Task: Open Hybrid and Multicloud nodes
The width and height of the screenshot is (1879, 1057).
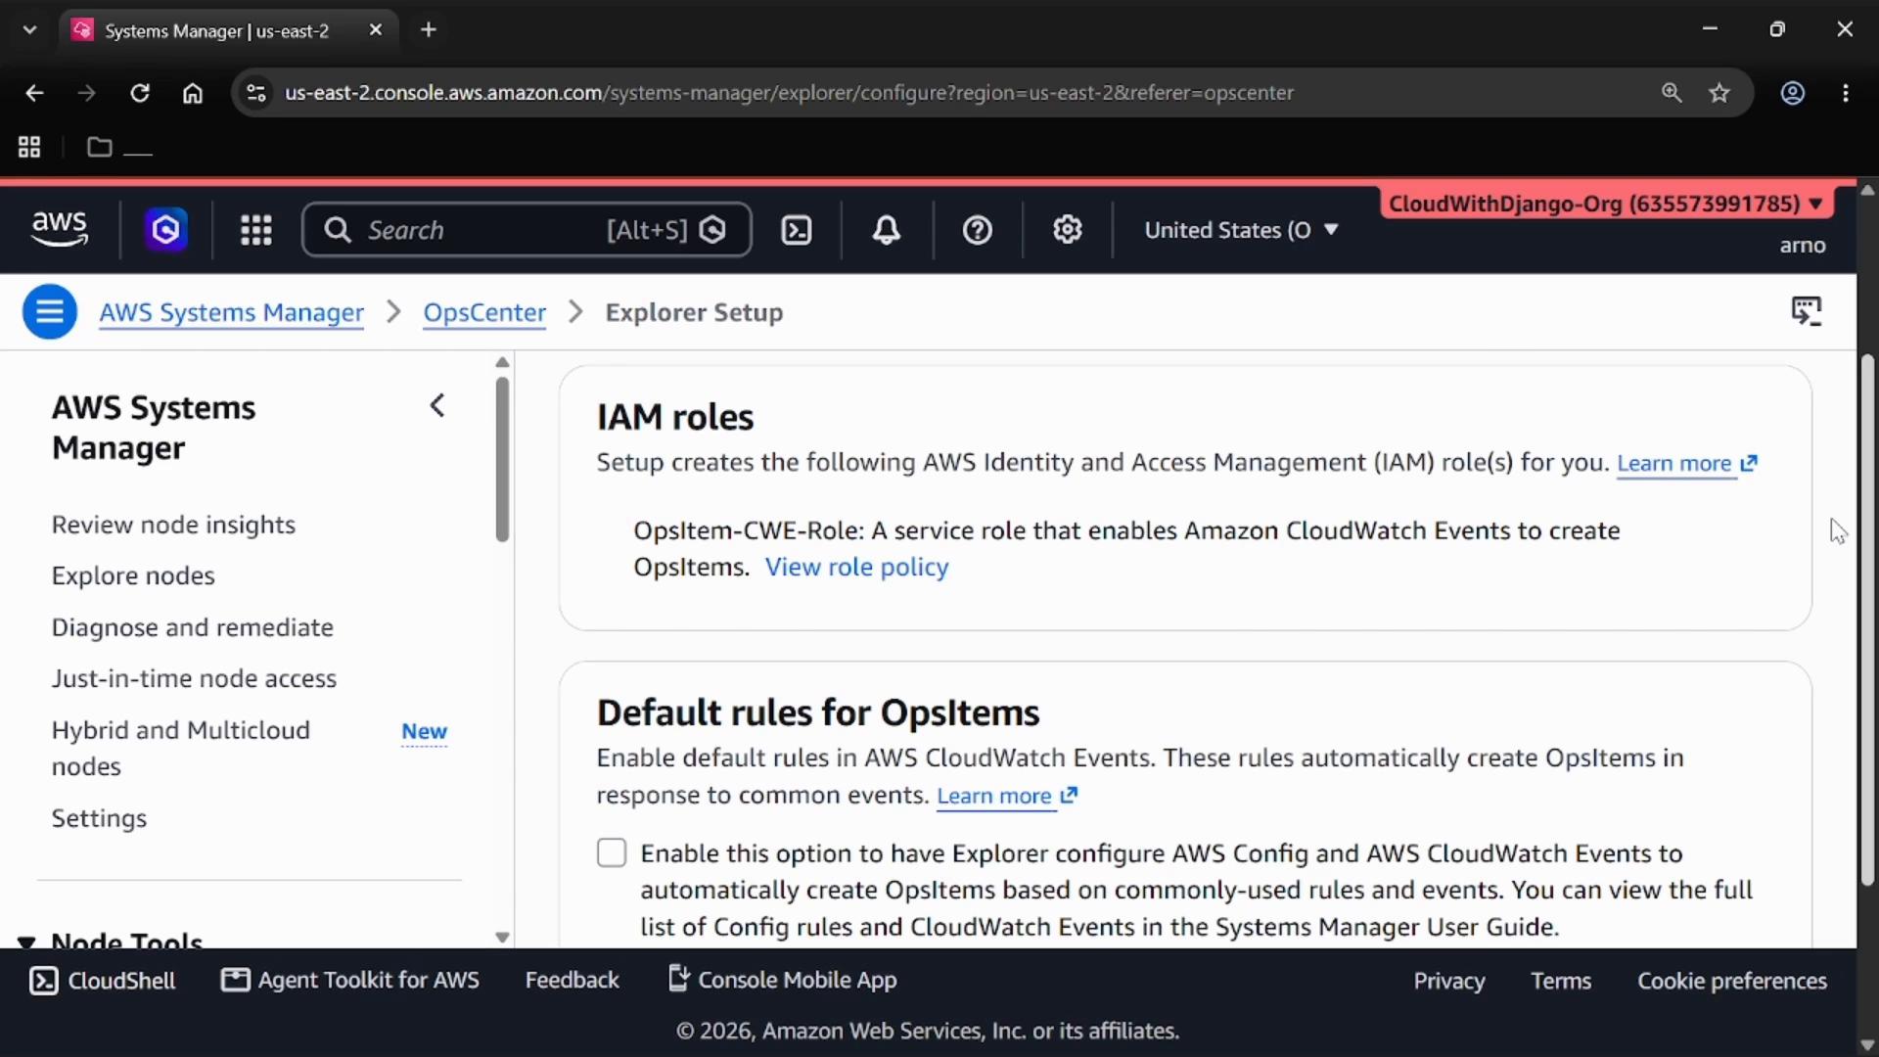Action: (181, 748)
